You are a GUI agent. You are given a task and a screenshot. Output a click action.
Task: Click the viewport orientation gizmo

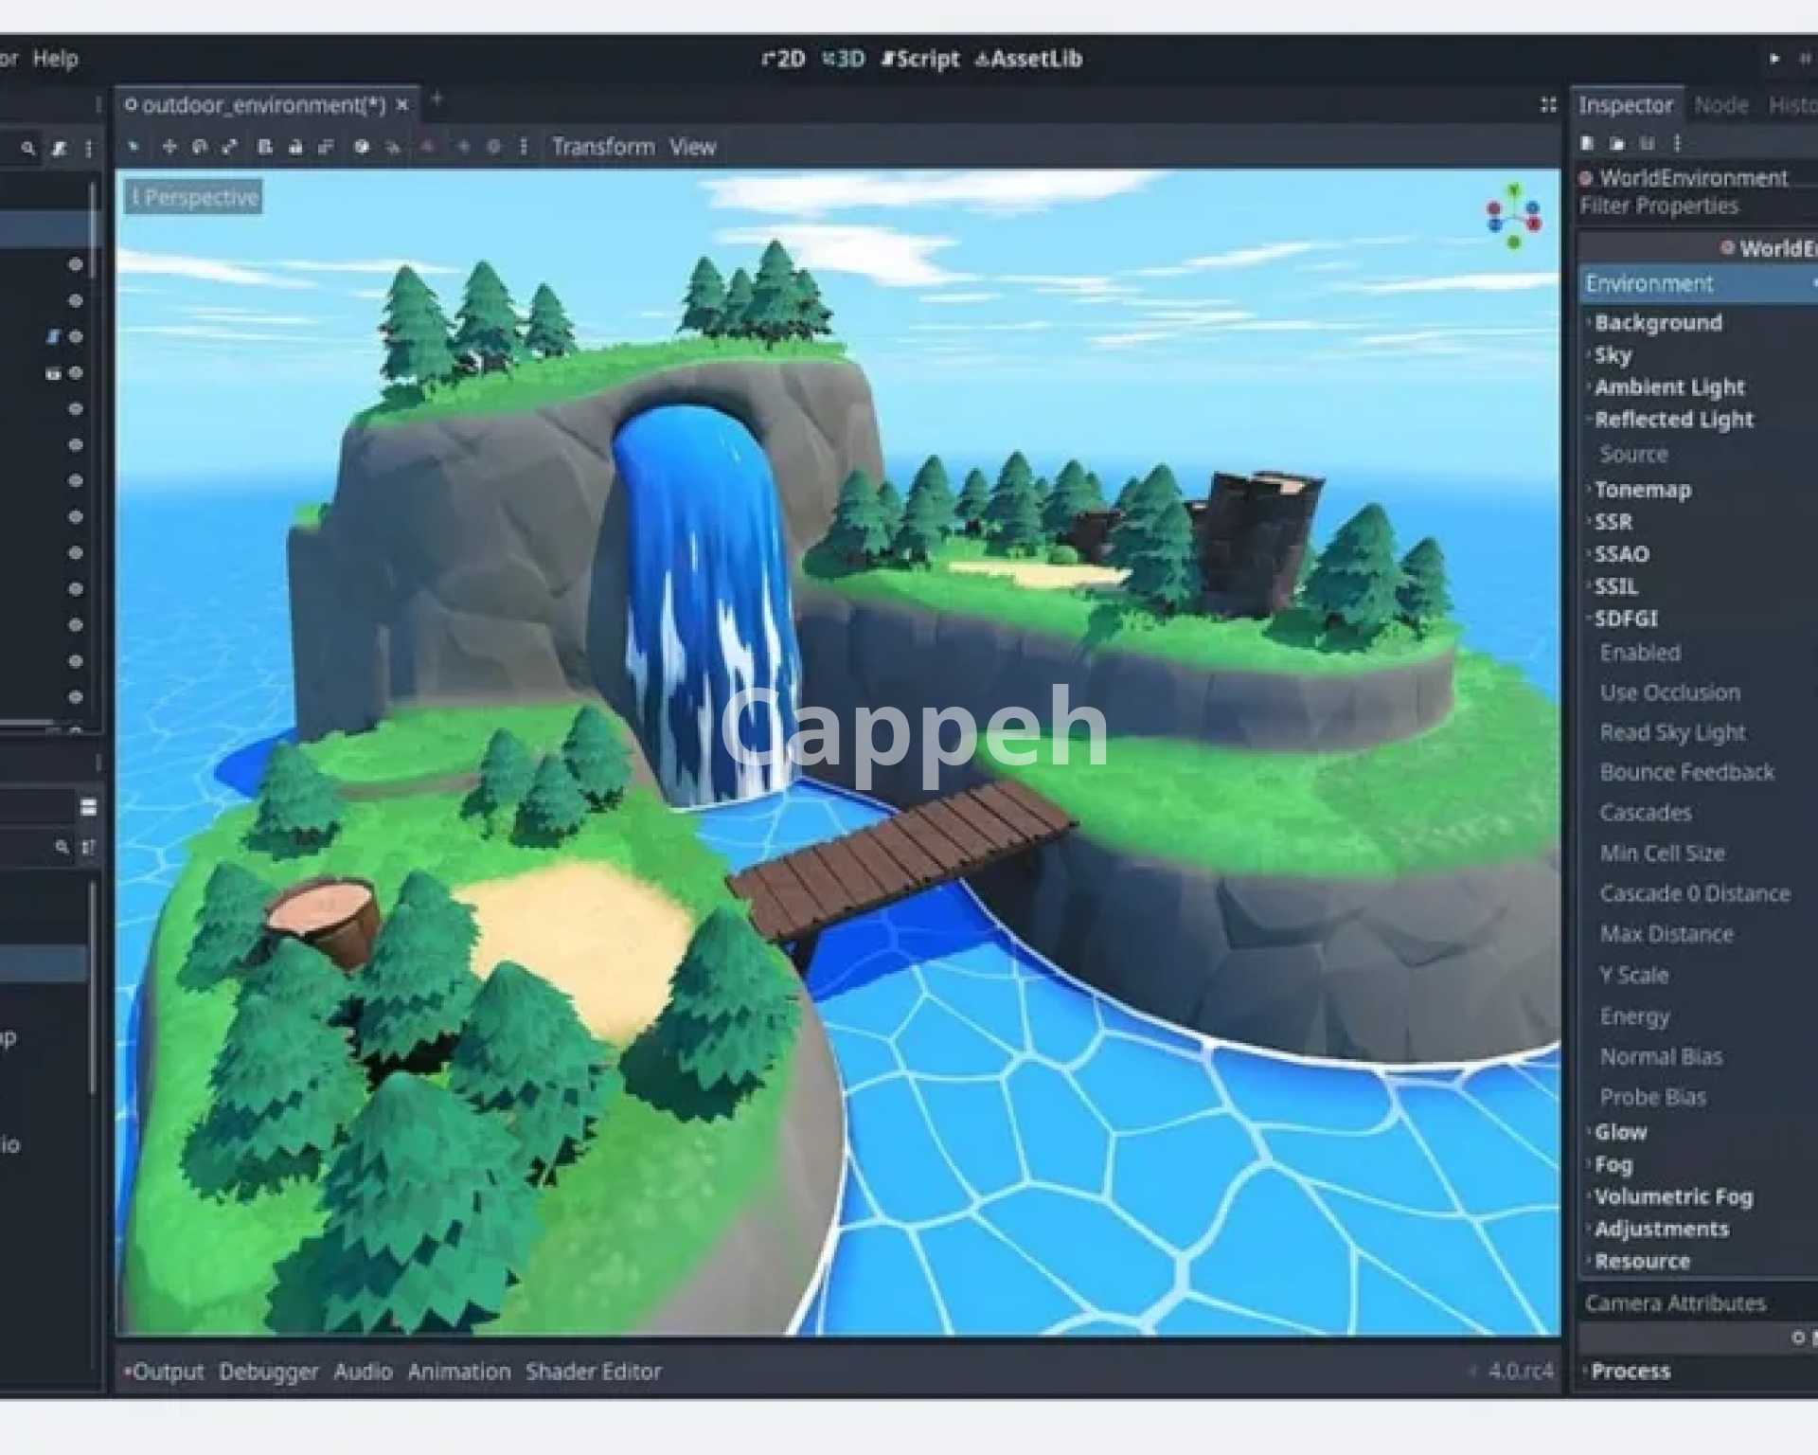tap(1513, 218)
